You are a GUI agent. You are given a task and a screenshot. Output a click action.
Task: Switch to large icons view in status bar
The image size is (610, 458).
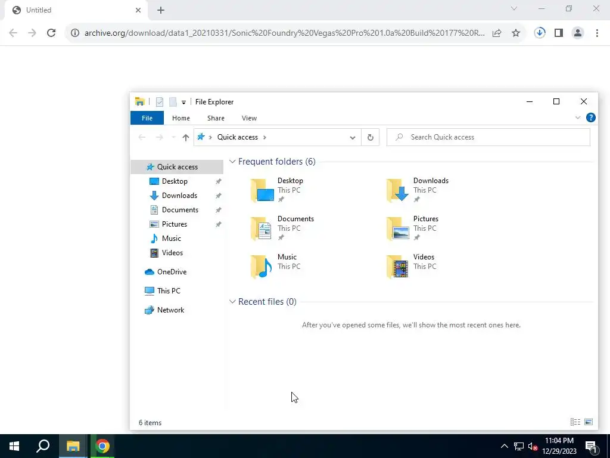click(589, 422)
